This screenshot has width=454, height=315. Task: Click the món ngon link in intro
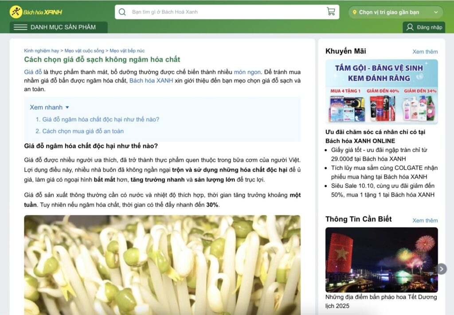coord(247,72)
